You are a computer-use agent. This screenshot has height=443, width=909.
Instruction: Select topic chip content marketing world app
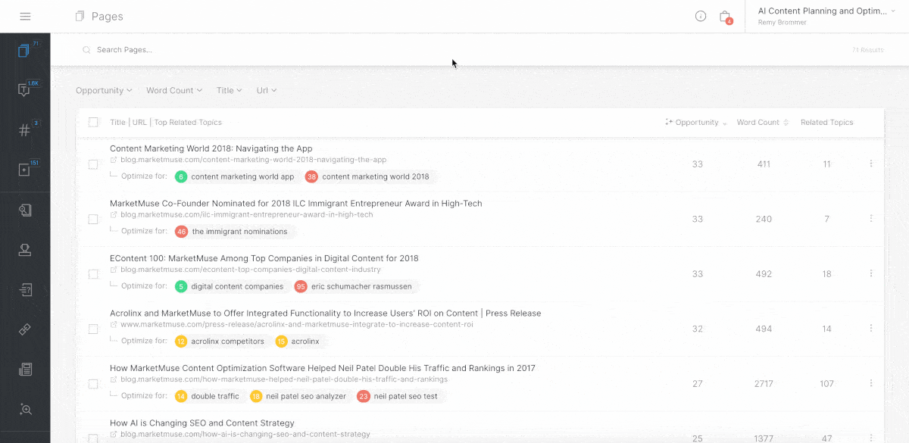click(x=236, y=176)
